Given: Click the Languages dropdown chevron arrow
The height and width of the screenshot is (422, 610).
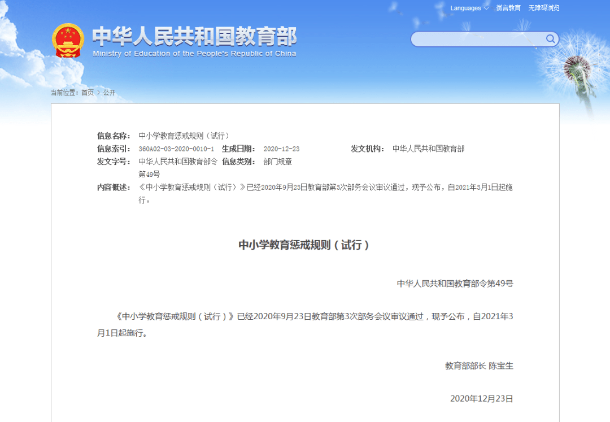Looking at the screenshot, I should [x=486, y=8].
